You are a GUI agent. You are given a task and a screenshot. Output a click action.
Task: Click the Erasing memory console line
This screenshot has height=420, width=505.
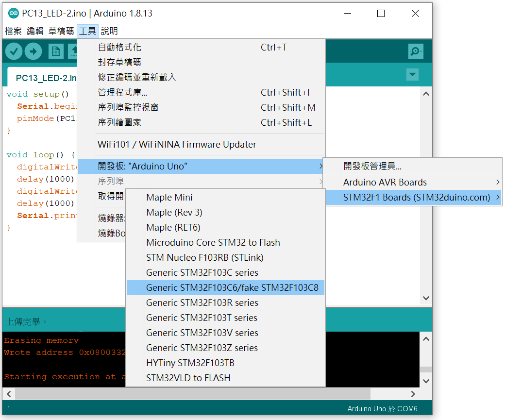pos(41,340)
